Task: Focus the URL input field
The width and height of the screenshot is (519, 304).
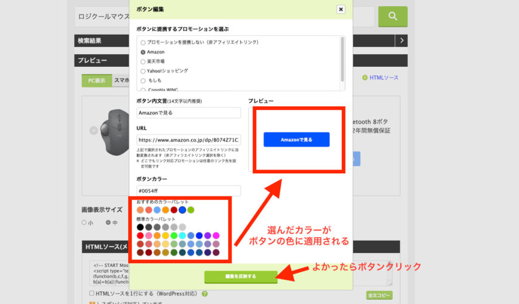Action: pyautogui.click(x=189, y=140)
